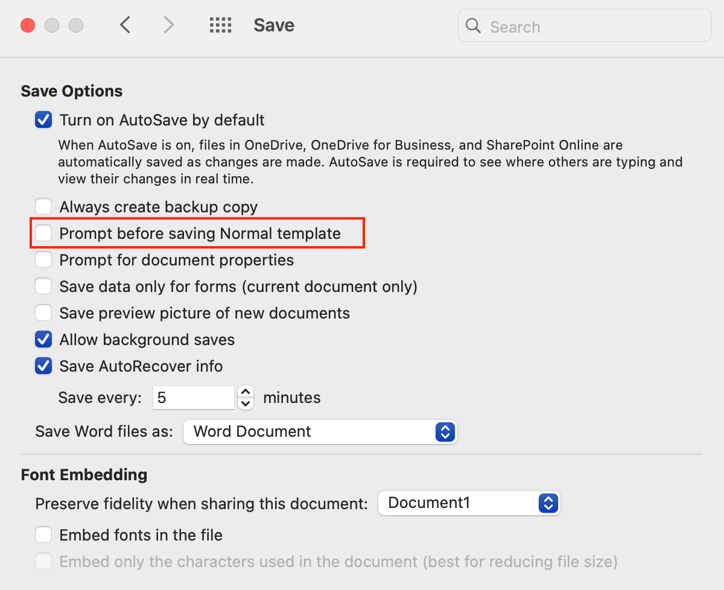This screenshot has width=724, height=590.
Task: Close the Save preferences window
Action: [28, 25]
